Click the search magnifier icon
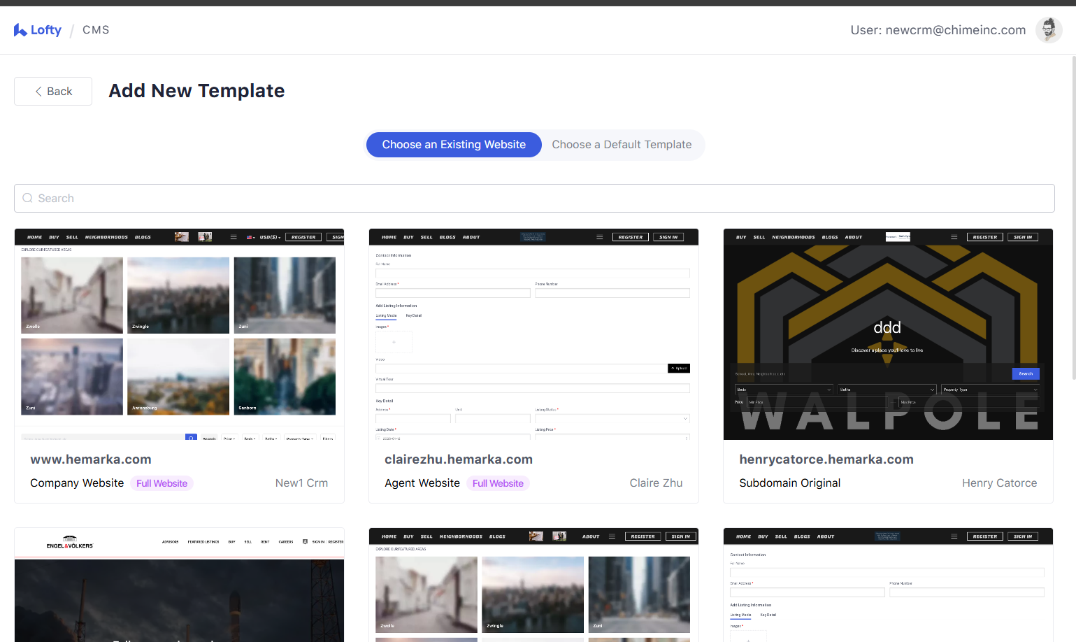1076x642 pixels. 28,199
